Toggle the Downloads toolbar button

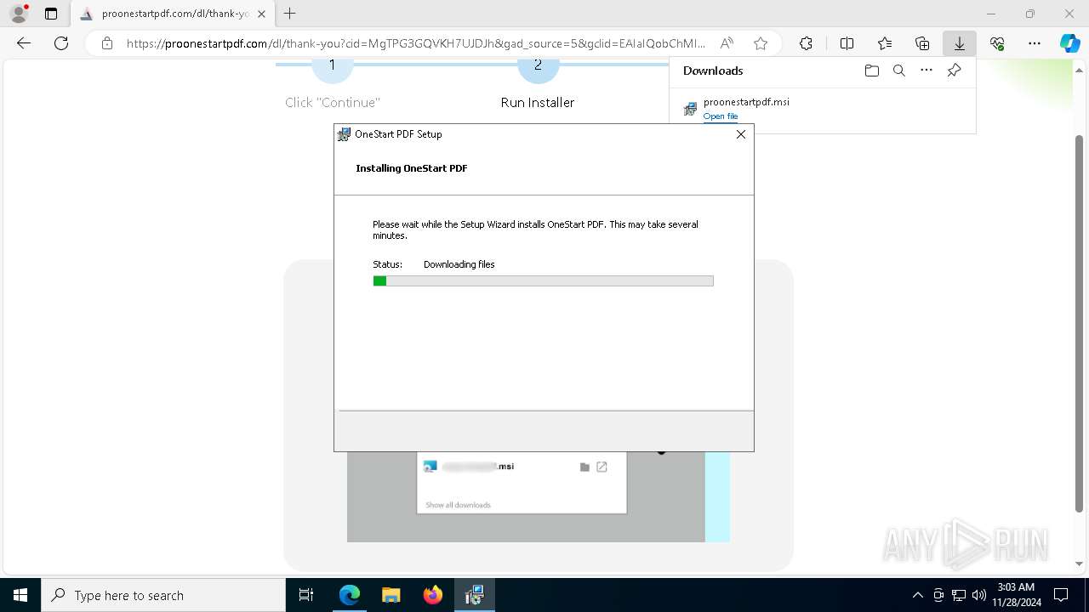(959, 43)
